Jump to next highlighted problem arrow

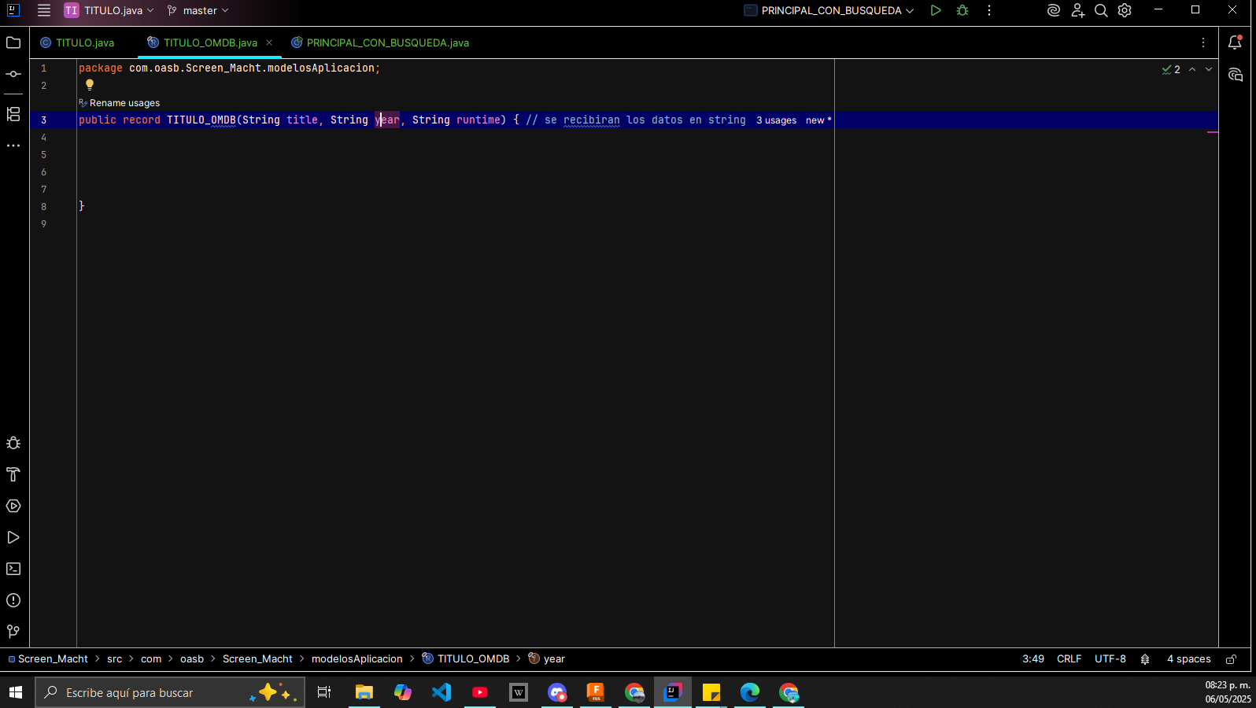click(x=1209, y=69)
